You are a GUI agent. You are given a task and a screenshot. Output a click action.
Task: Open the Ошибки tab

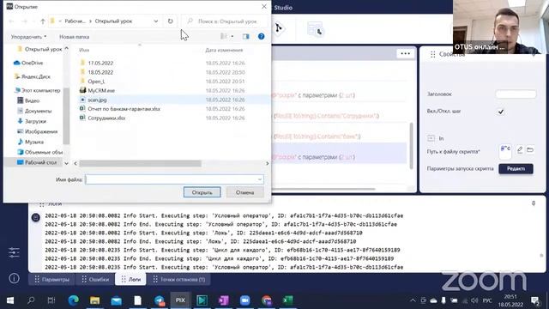pos(95,280)
